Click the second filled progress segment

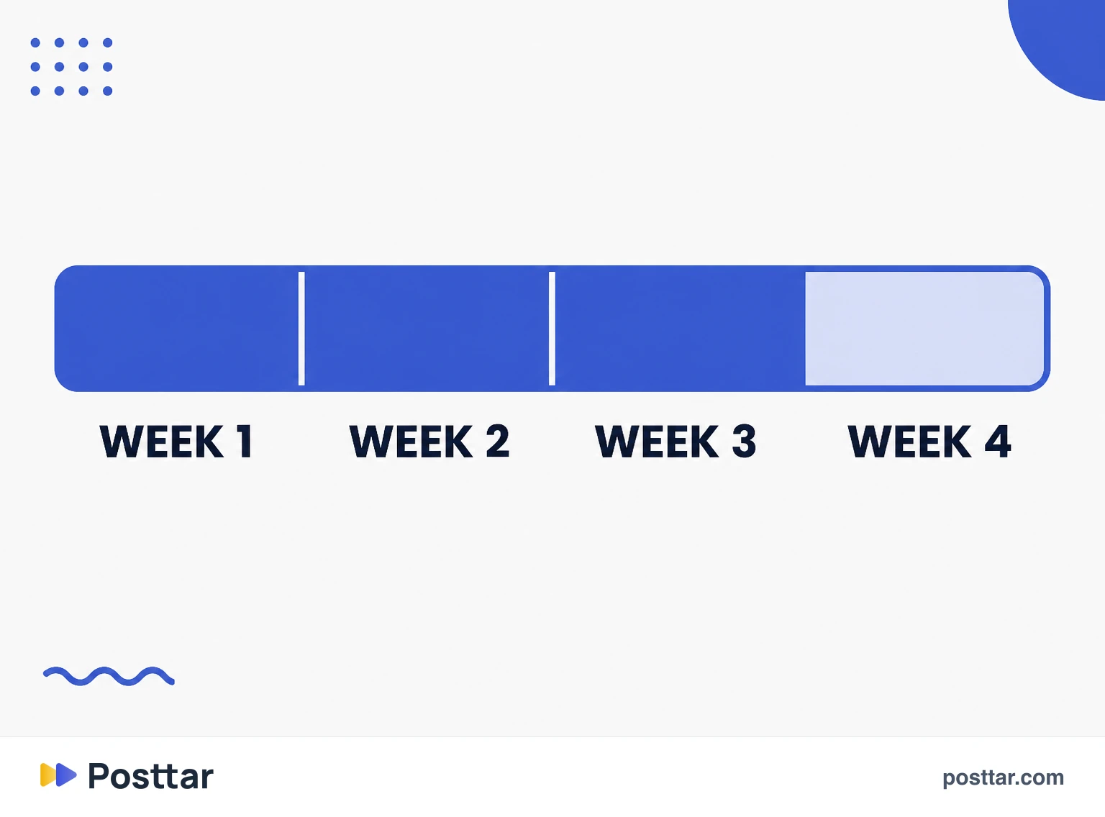pos(427,329)
